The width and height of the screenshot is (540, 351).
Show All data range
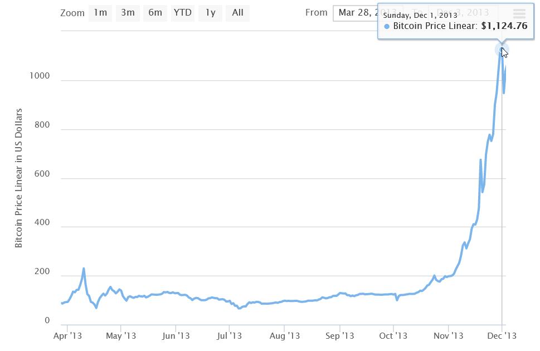(237, 13)
